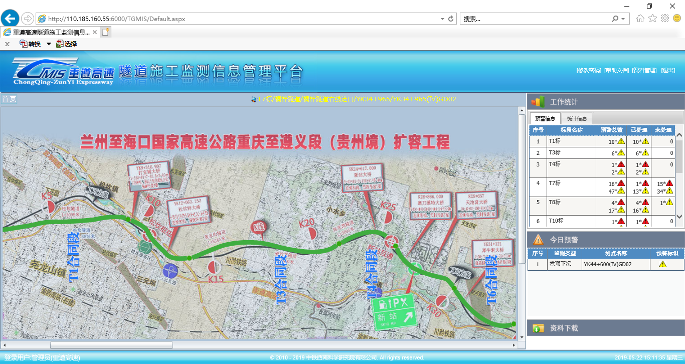This screenshot has height=364, width=685.
Task: Expand the address bar URL dropdown arrow
Action: point(442,19)
